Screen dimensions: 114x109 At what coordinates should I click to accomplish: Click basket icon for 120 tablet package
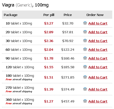pyautogui.click(x=85, y=67)
